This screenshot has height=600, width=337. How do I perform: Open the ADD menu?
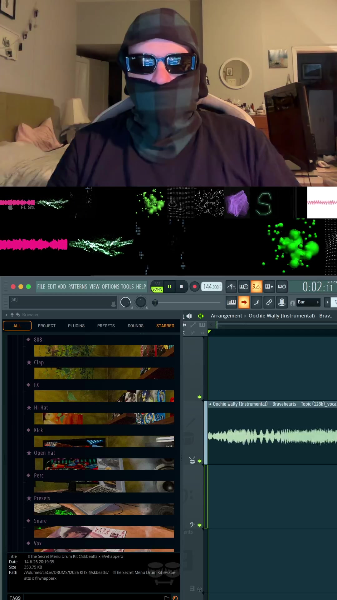tap(62, 287)
